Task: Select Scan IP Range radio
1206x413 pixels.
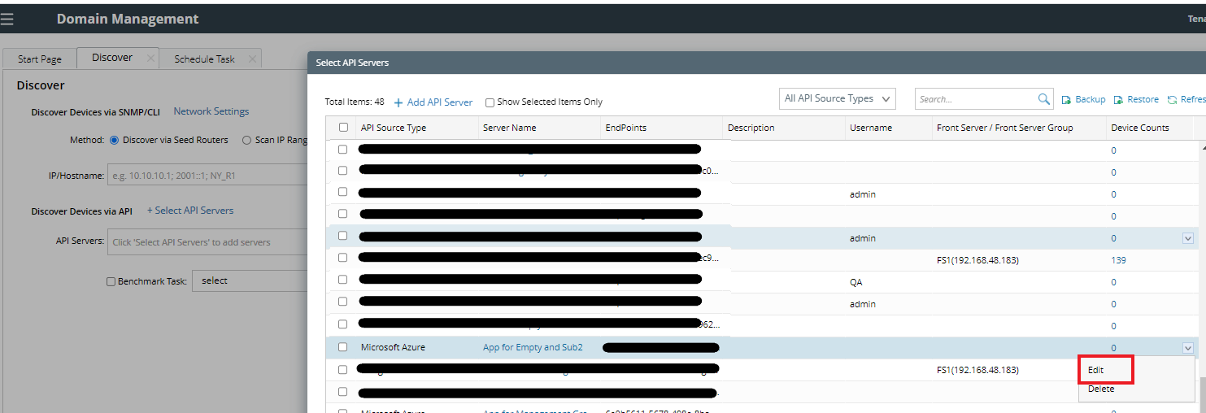Action: (246, 140)
